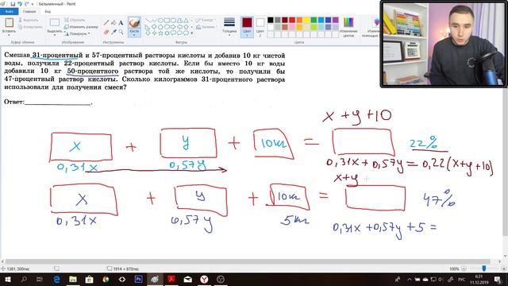Select the oval shape
This screenshot has width=508, height=286.
(x=160, y=21)
